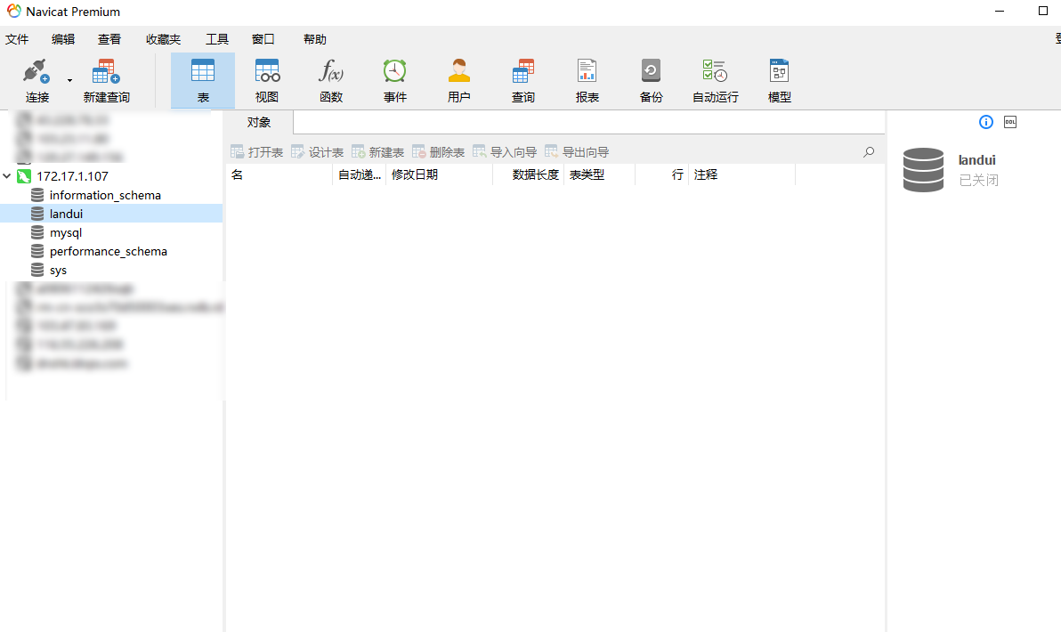Open the Auto Run (自动运行) icon
Screen dimensions: 1061x632
coord(716,73)
